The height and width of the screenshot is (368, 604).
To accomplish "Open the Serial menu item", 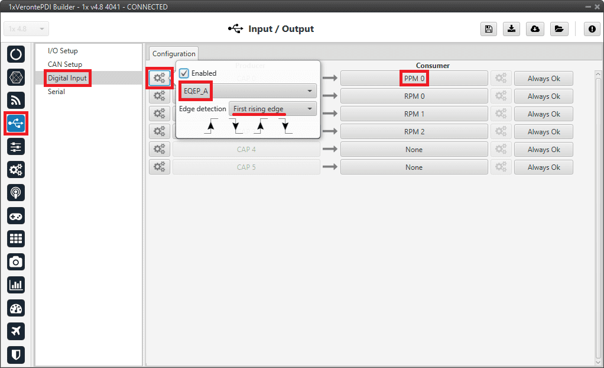I will pos(57,92).
